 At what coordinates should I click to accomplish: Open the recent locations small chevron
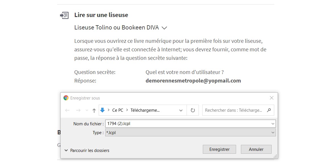tap(87, 111)
